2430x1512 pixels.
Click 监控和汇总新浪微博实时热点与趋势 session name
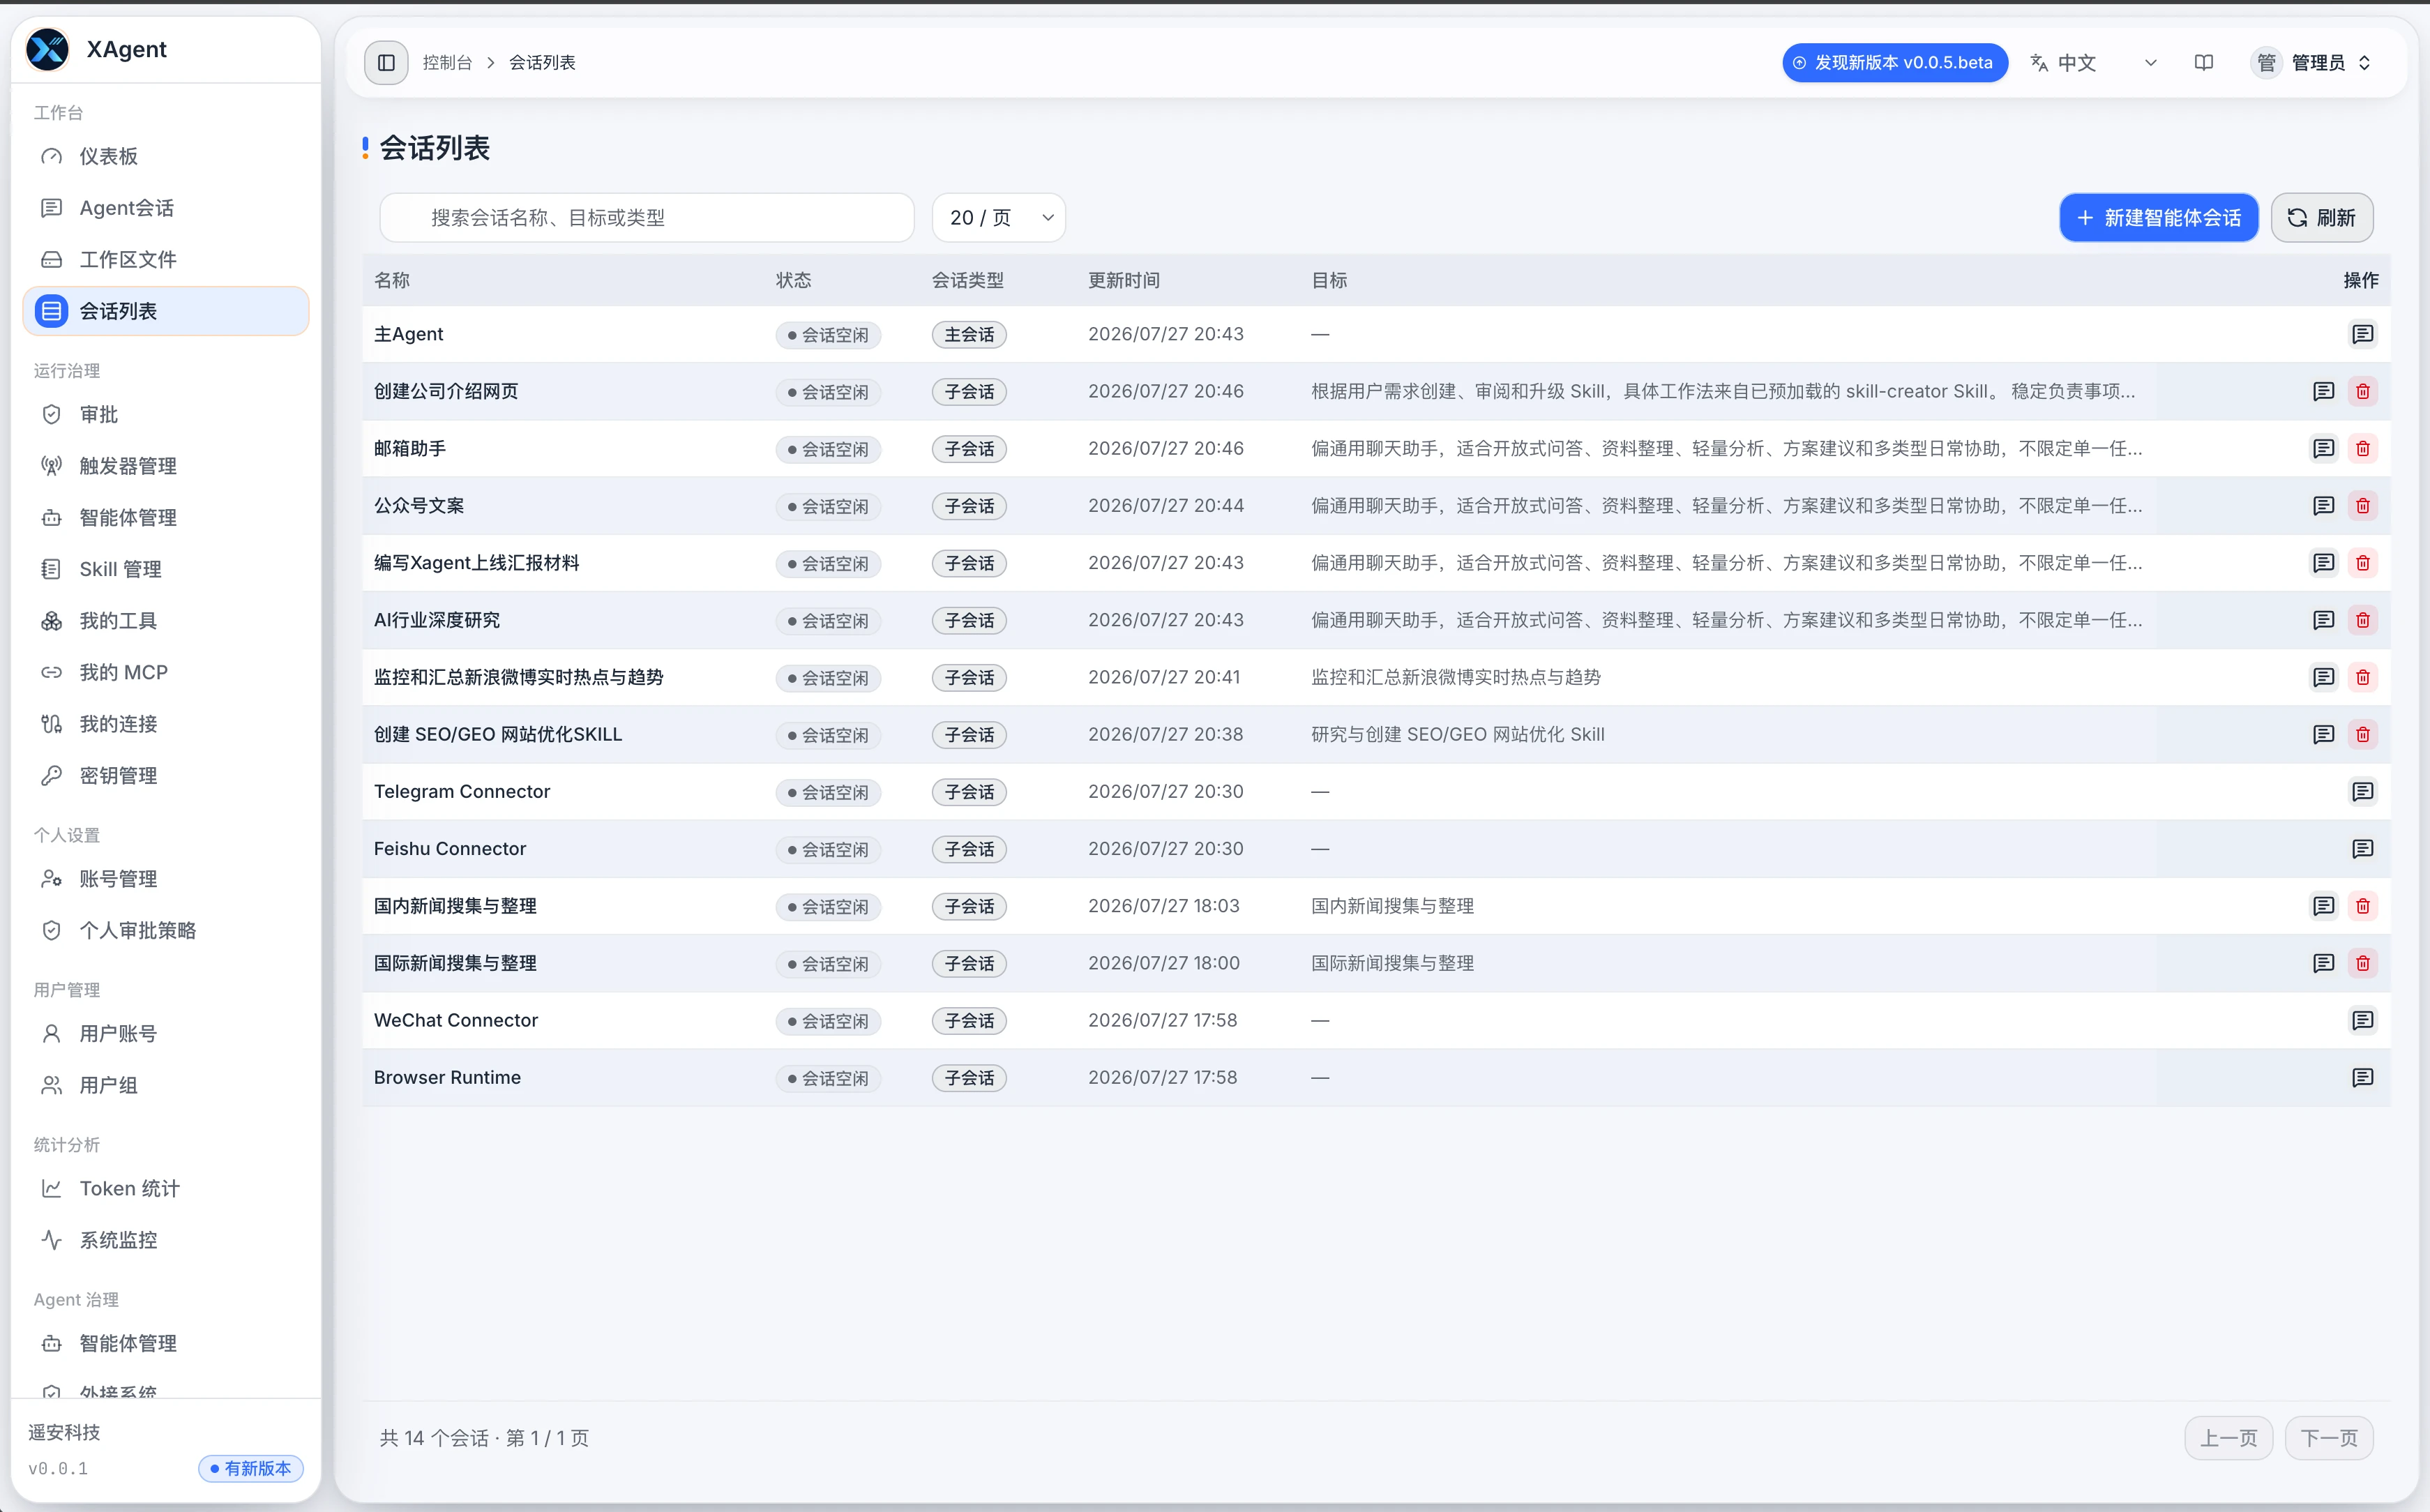point(518,677)
